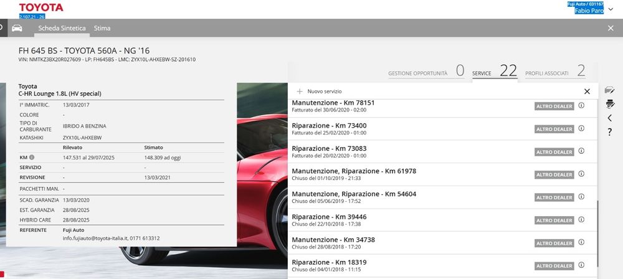Click ALTRO DEALER badge for Km 34738
The image size is (623, 279).
coord(554,243)
